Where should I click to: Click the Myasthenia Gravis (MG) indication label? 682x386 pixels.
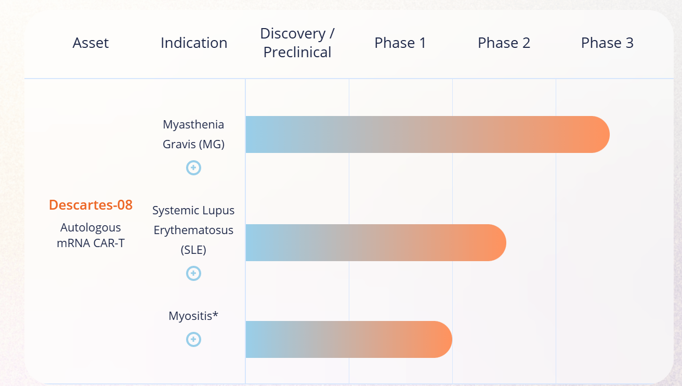pyautogui.click(x=193, y=134)
